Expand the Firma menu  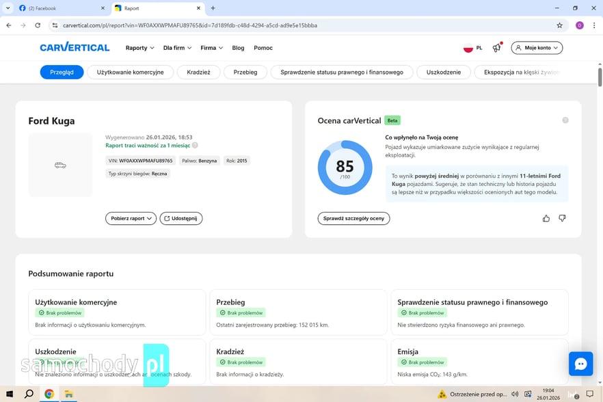[x=211, y=48]
